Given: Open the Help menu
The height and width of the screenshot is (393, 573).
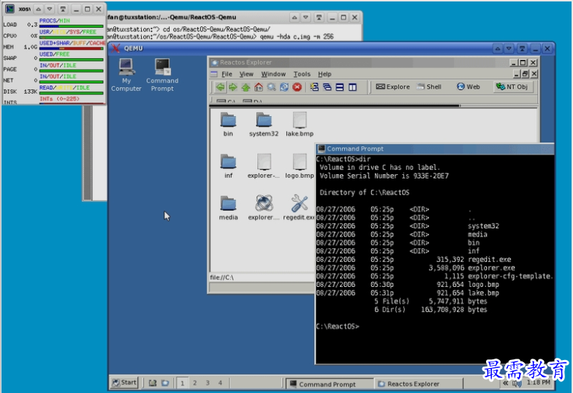Looking at the screenshot, I should [325, 74].
